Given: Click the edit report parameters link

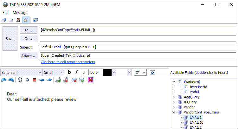Looking at the screenshot, I should click(x=68, y=62).
